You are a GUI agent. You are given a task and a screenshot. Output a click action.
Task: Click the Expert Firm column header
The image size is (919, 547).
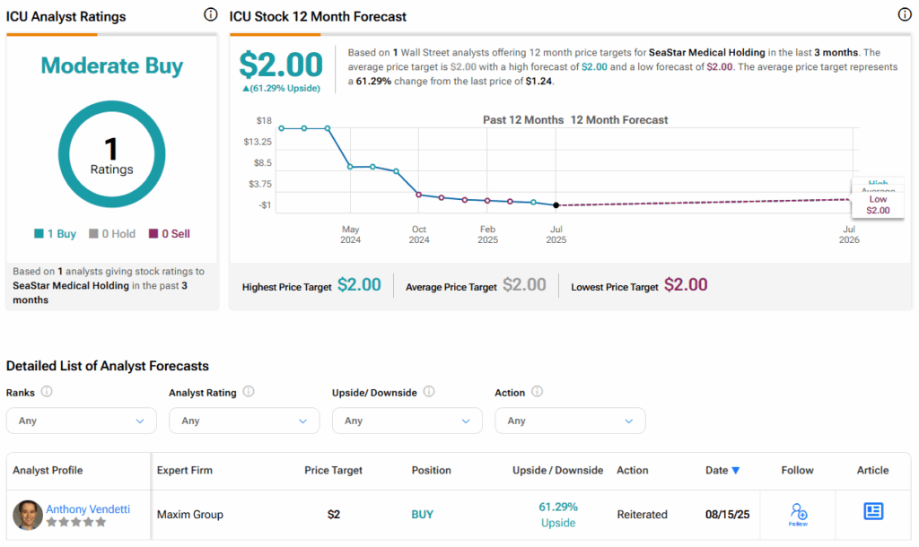pos(185,470)
